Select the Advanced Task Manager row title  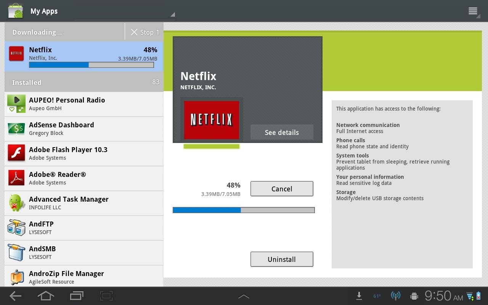coord(69,199)
